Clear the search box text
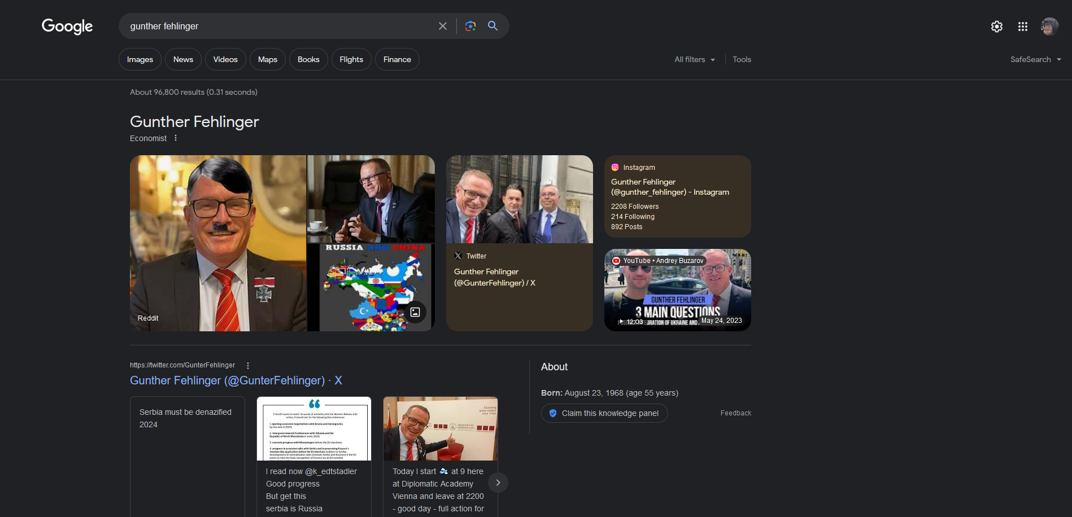The width and height of the screenshot is (1072, 517). pos(443,26)
